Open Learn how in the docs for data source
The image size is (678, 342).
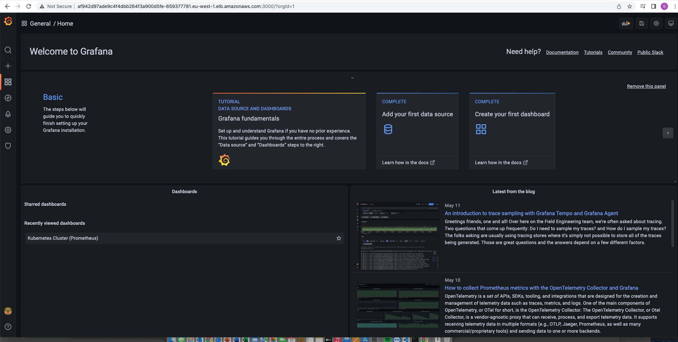click(408, 163)
